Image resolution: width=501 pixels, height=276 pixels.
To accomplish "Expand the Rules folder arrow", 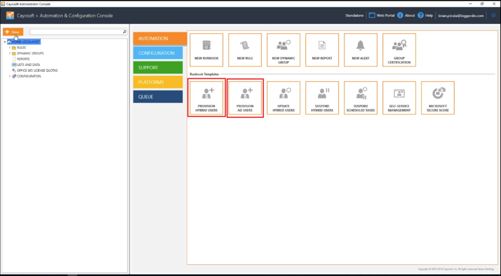I will pos(10,47).
